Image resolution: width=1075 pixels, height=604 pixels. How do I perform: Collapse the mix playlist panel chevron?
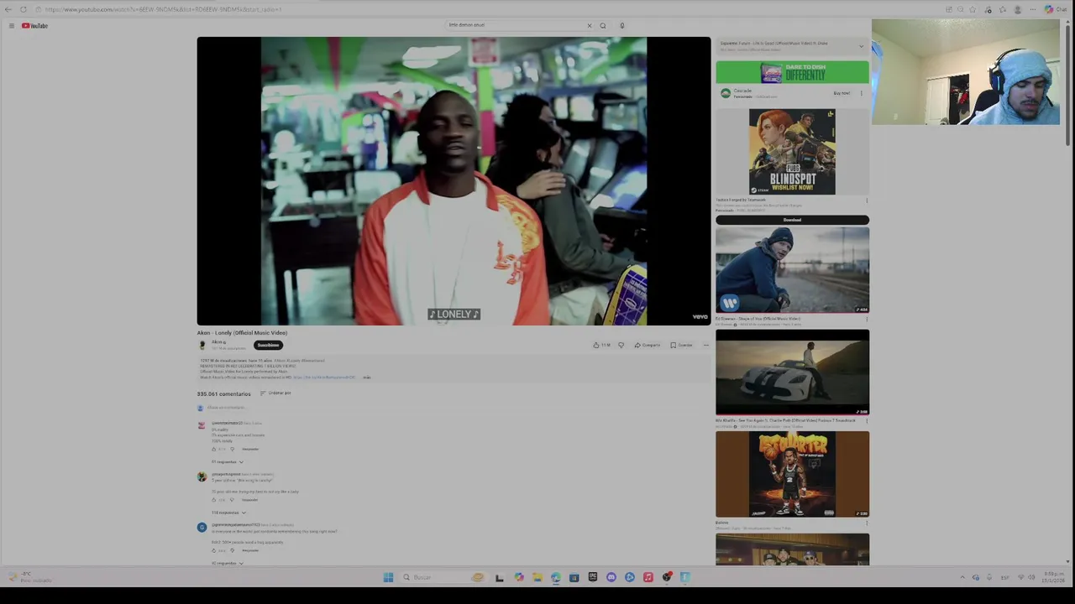pyautogui.click(x=861, y=45)
